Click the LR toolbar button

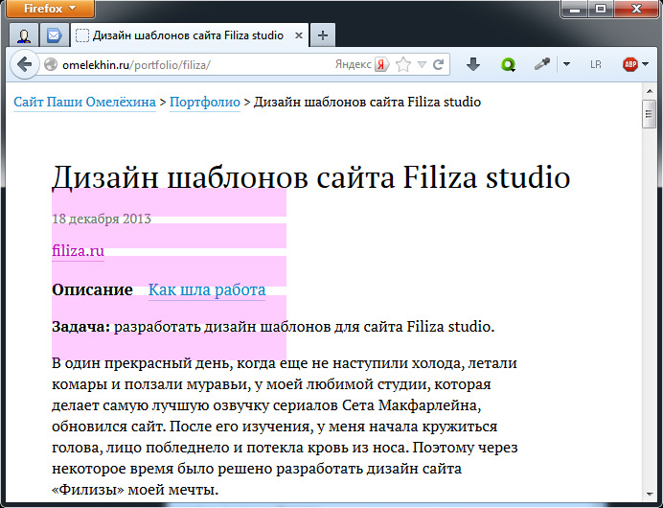tap(596, 65)
